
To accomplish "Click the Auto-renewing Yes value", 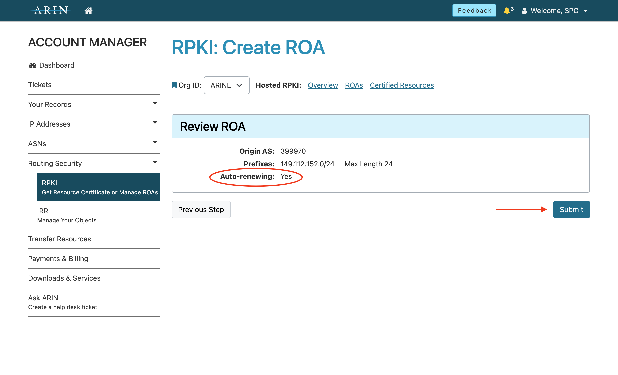I will pyautogui.click(x=286, y=176).
